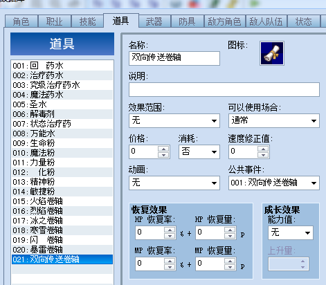Increase the 速度修正值 with up arrow
The width and height of the screenshot is (326, 285).
coord(263,149)
